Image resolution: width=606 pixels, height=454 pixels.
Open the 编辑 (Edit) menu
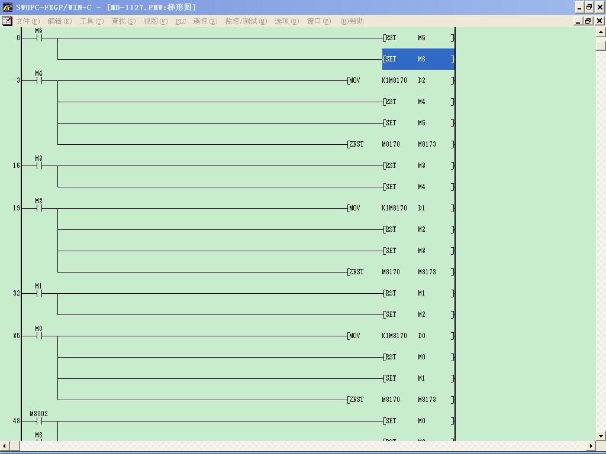point(59,21)
